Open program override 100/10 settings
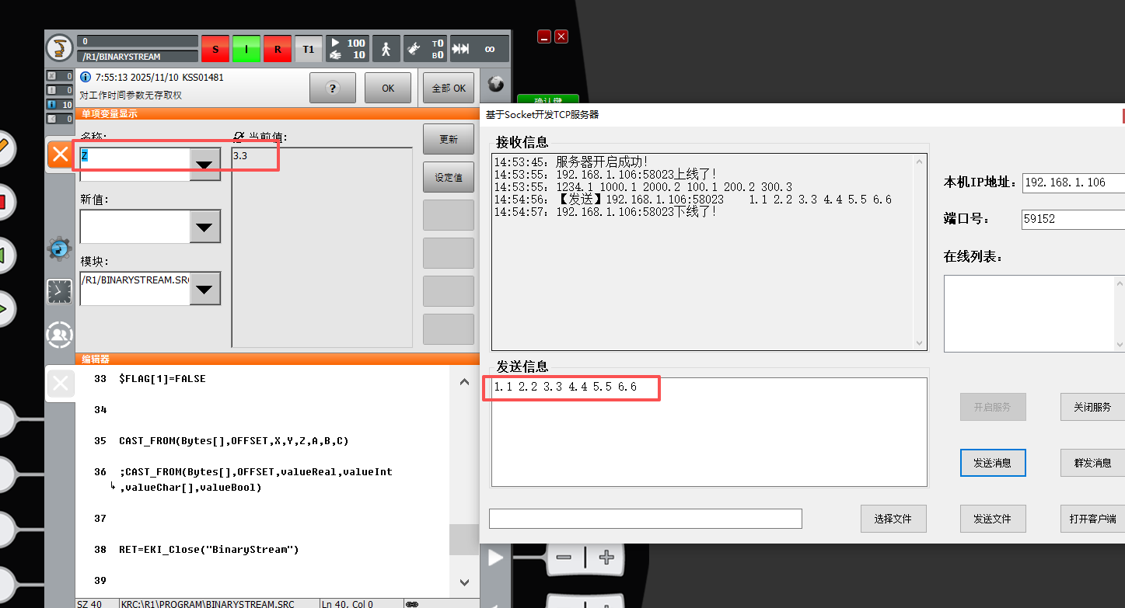The image size is (1125, 608). click(348, 49)
